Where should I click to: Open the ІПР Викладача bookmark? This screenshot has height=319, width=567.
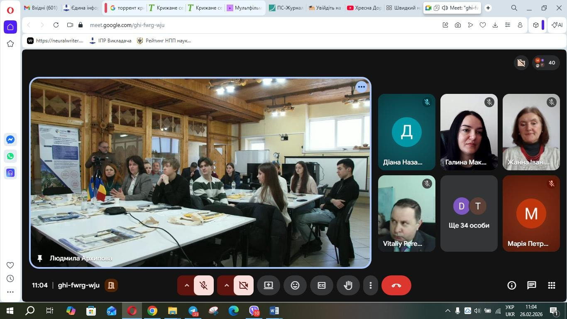point(110,41)
